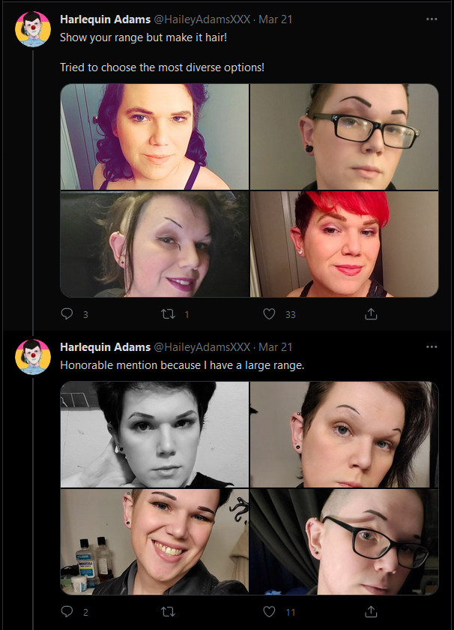Share the first tweet via share icon
Screen dimensions: 454x630
pyautogui.click(x=371, y=313)
